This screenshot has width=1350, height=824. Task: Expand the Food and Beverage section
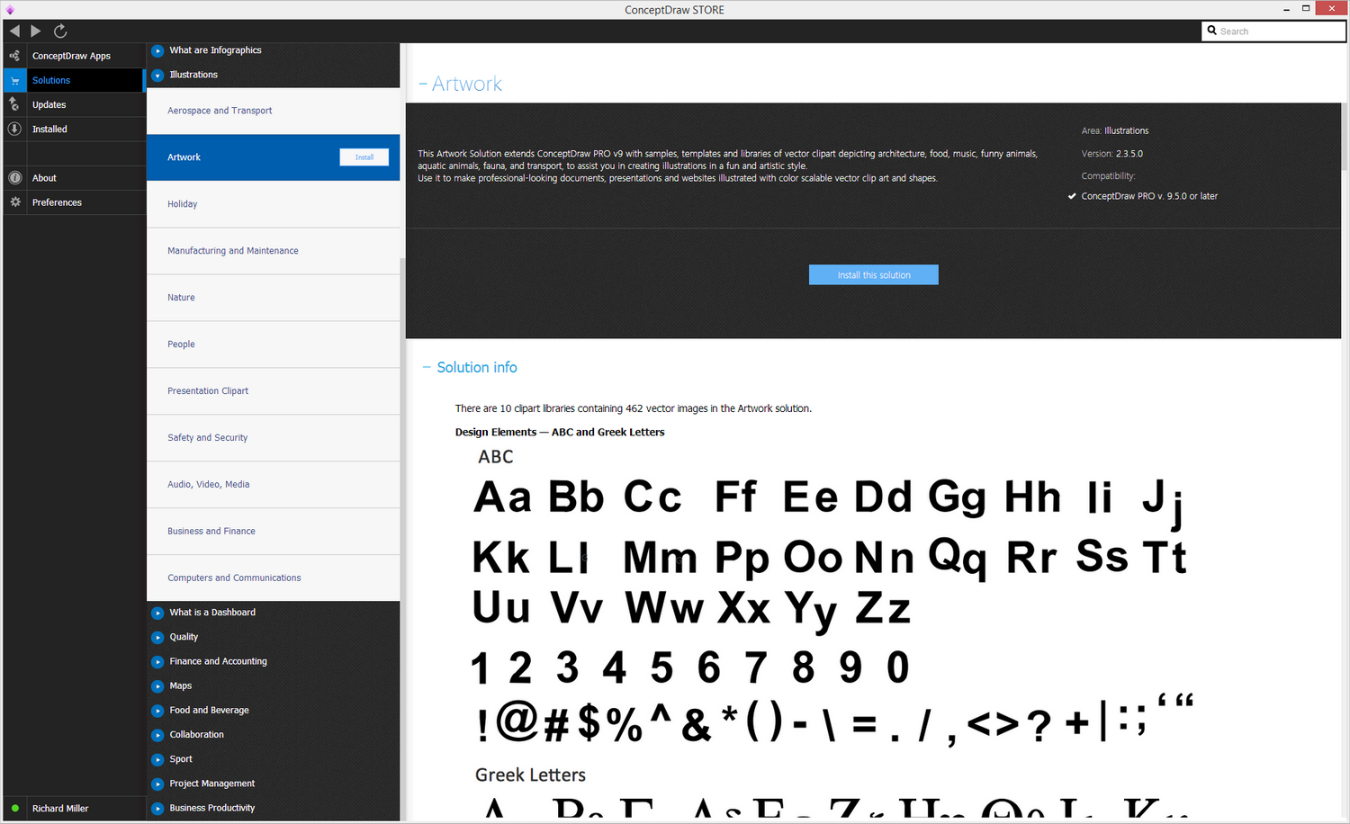[157, 710]
